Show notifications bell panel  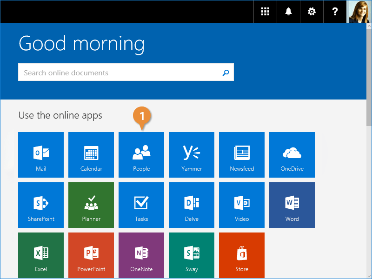[x=289, y=12]
